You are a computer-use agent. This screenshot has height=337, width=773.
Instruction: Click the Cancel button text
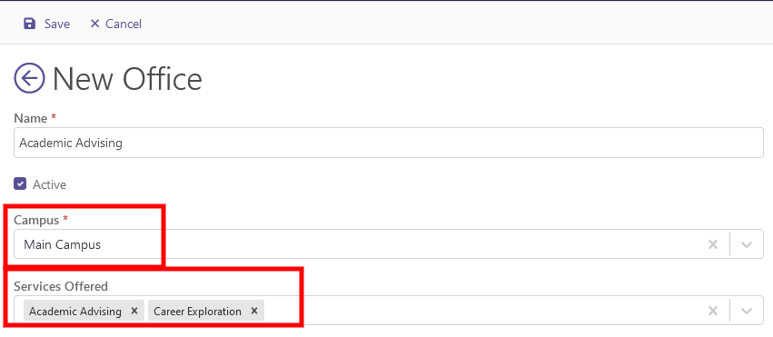(x=124, y=25)
